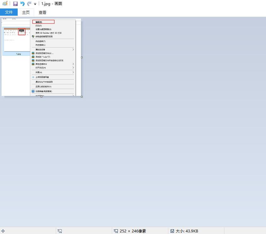The height and width of the screenshot is (234, 266).
Task: Switch to the 查看 ribbon tab
Action: click(43, 12)
